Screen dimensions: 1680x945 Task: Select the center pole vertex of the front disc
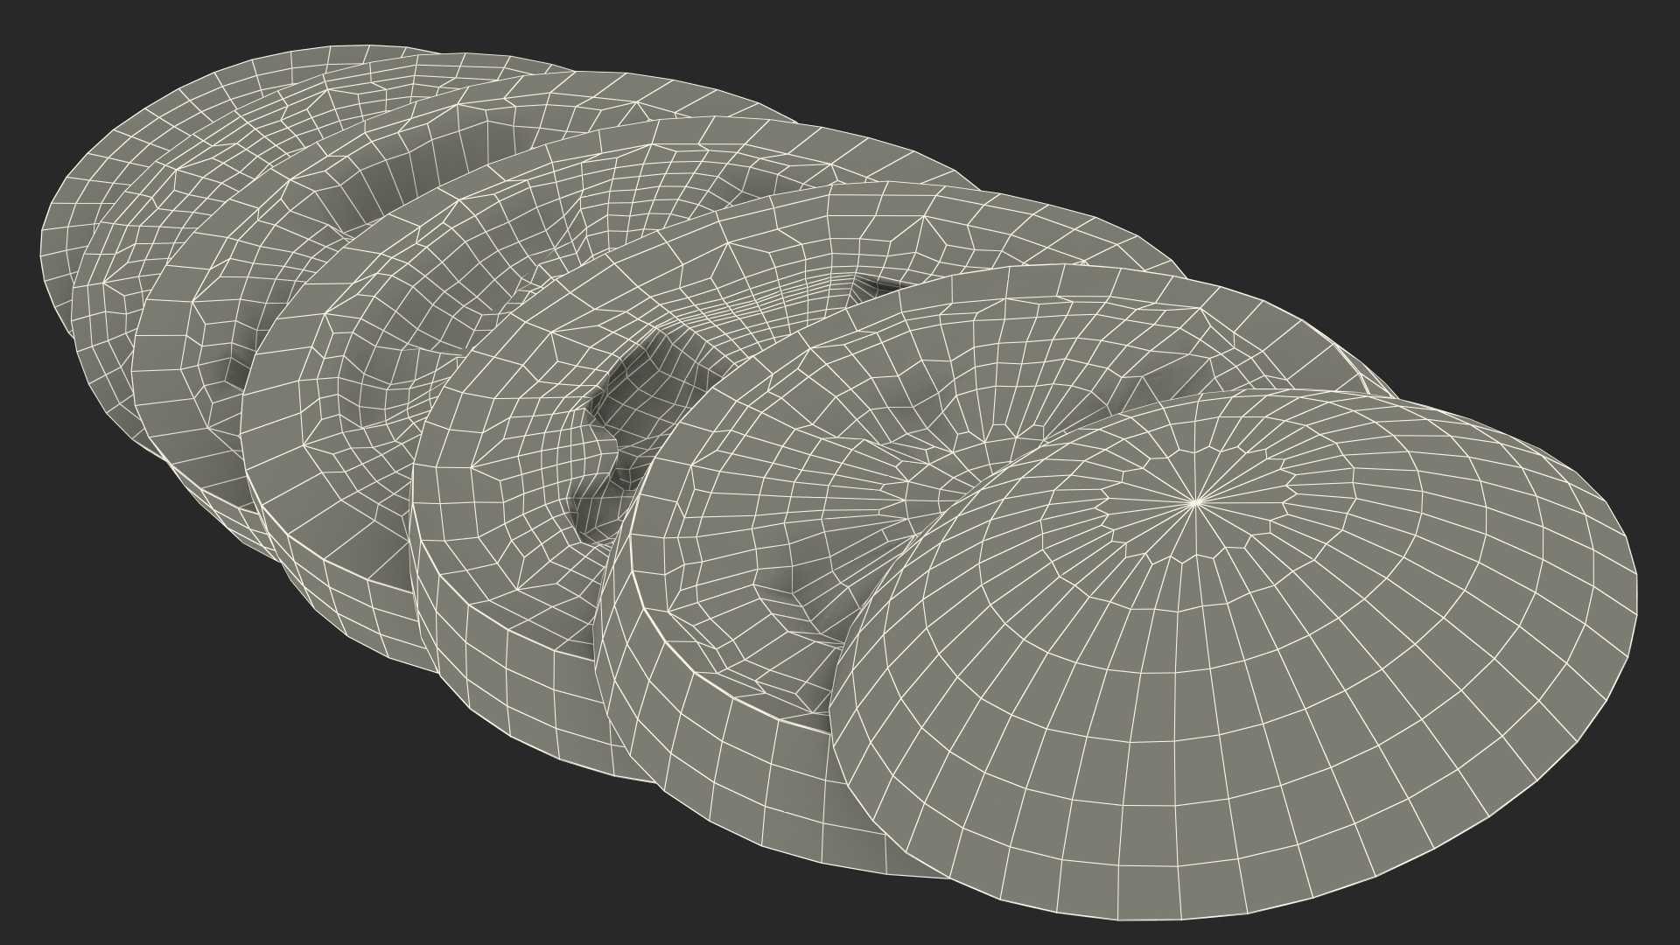pyautogui.click(x=1195, y=502)
